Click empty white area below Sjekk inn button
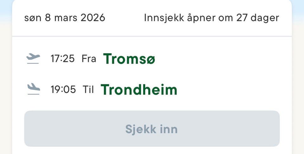The width and height of the screenshot is (304, 154). click(152, 151)
